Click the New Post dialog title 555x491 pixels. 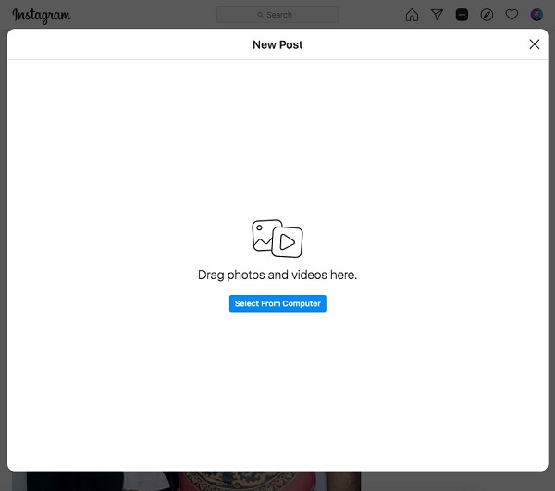(277, 44)
